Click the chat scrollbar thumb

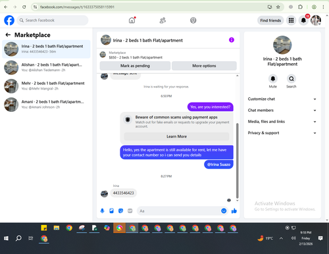pos(237,161)
